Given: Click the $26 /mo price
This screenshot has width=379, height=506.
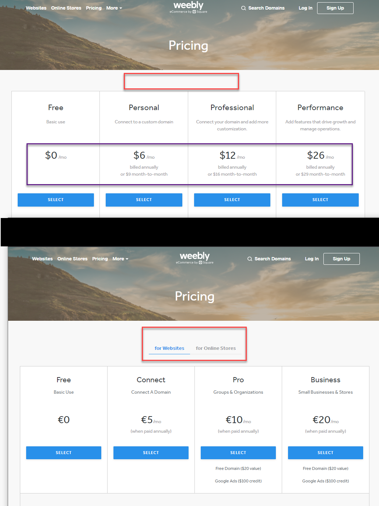Looking at the screenshot, I should (320, 155).
